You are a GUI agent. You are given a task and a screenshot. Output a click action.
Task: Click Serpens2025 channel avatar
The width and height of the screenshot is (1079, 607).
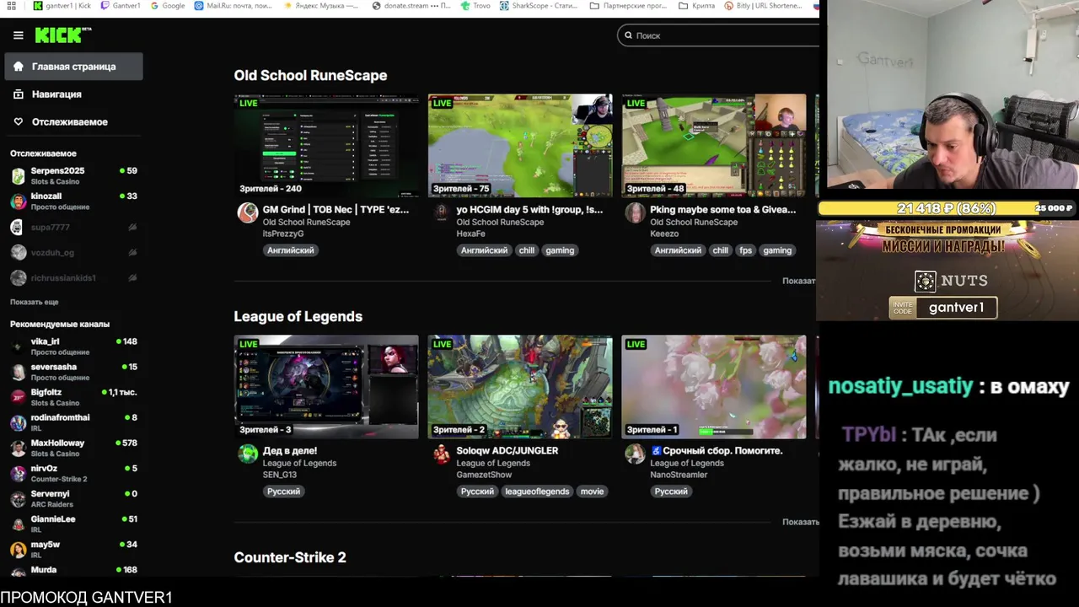[x=18, y=176]
